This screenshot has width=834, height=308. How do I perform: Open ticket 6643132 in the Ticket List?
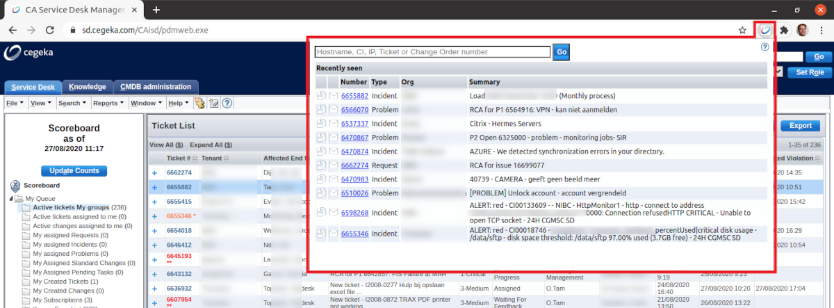(x=179, y=273)
